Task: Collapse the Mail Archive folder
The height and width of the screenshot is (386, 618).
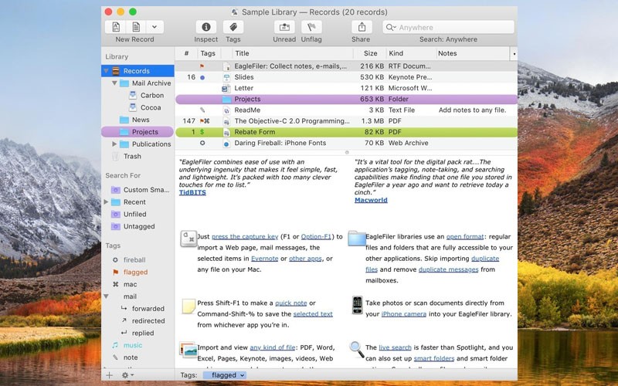Action: pyautogui.click(x=114, y=83)
